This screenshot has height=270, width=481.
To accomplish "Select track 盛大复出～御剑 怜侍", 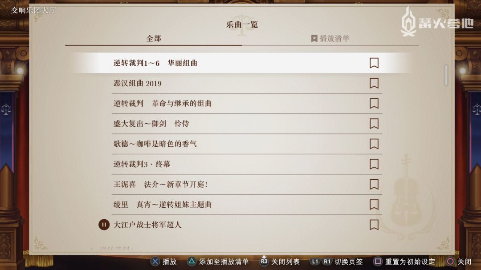I will (151, 124).
